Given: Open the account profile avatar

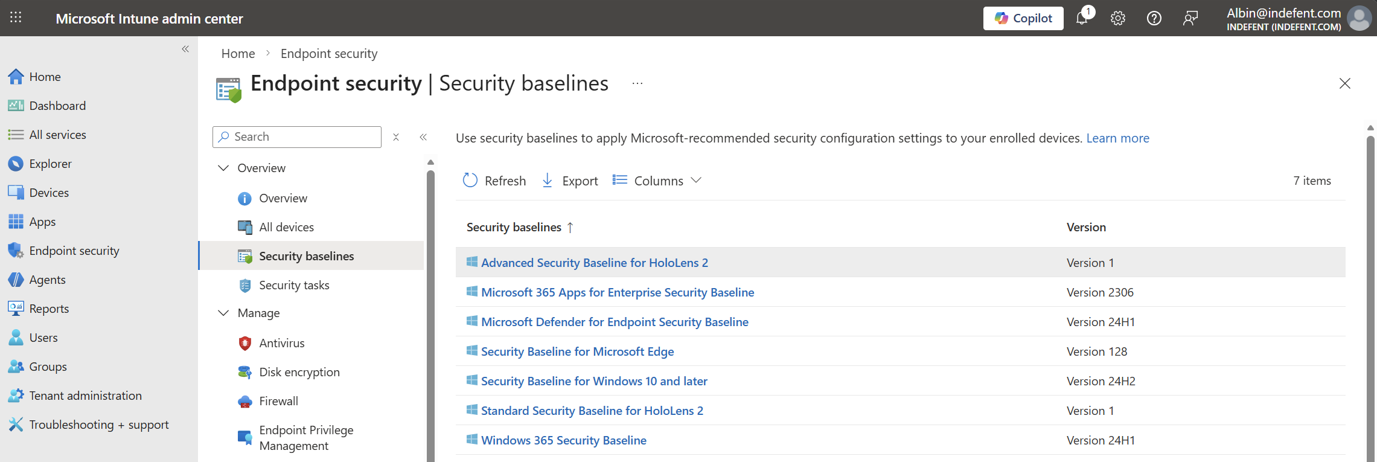Looking at the screenshot, I should click(1359, 18).
